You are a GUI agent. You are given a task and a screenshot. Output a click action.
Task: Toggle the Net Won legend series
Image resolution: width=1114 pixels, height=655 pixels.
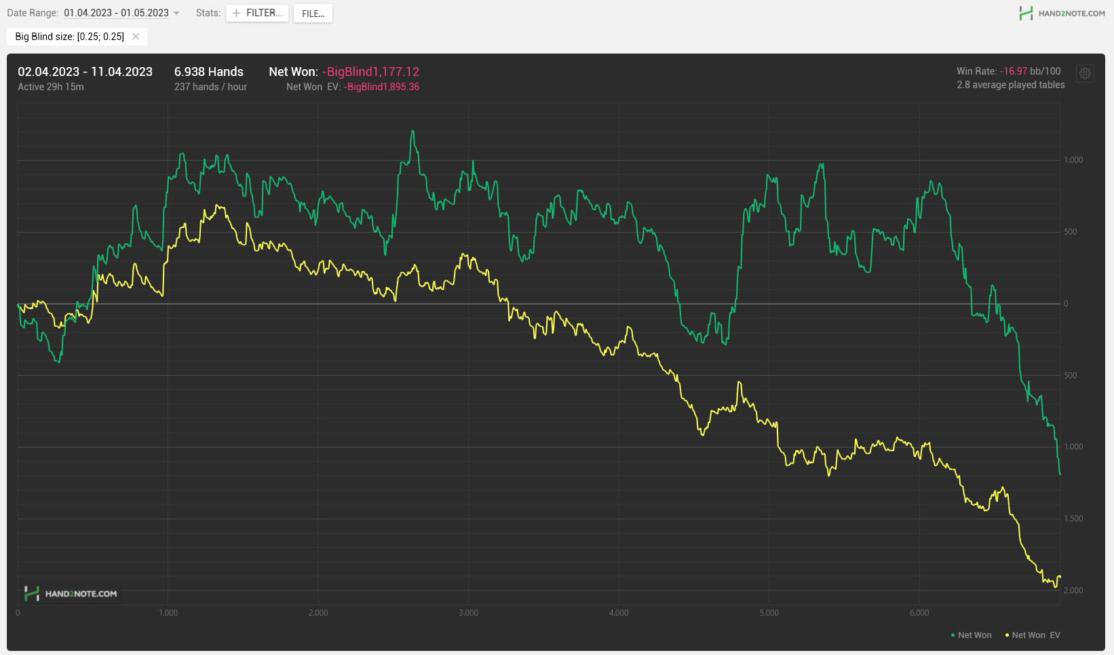[971, 635]
